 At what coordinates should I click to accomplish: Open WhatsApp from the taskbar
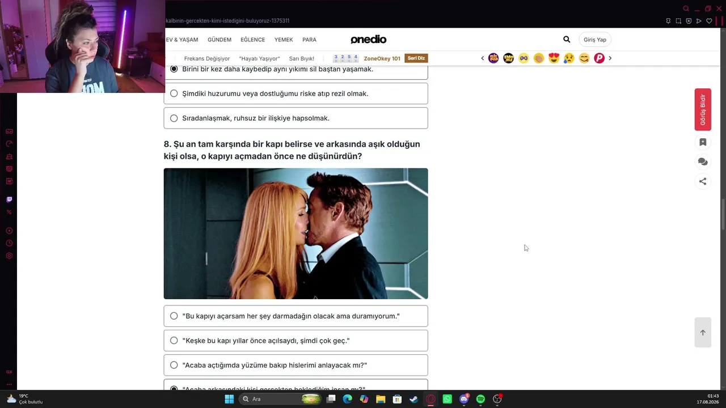pos(448,399)
